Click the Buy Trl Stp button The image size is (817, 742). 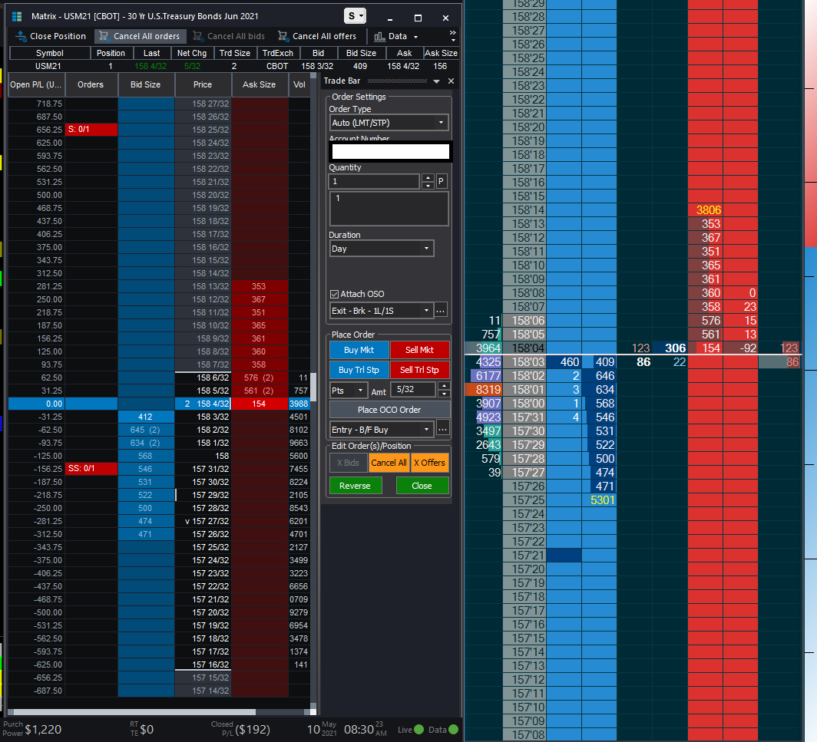359,370
